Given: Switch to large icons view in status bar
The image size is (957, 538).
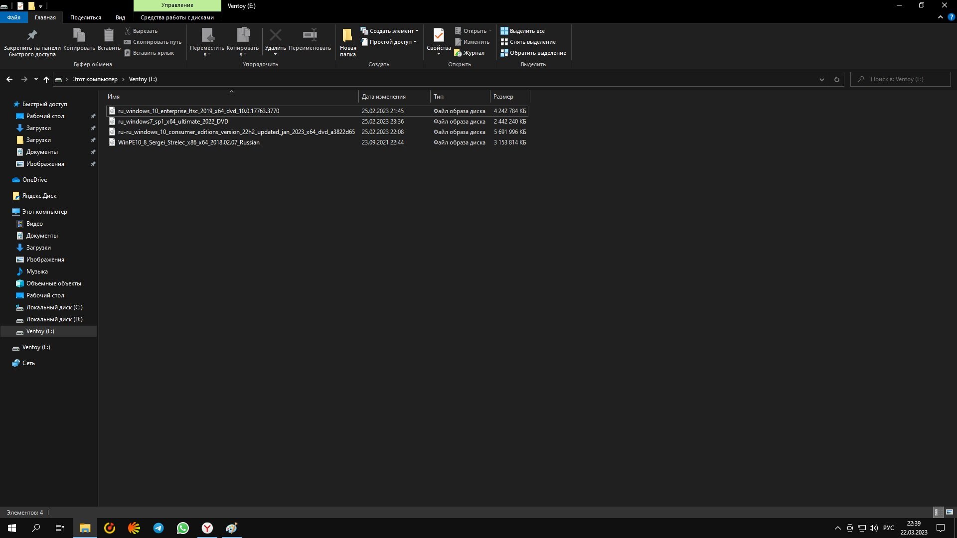Looking at the screenshot, I should [x=949, y=512].
